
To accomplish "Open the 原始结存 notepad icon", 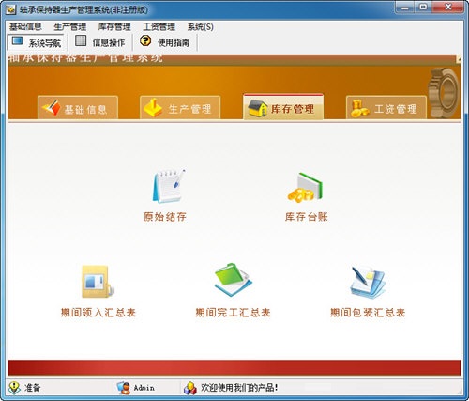I will point(168,187).
